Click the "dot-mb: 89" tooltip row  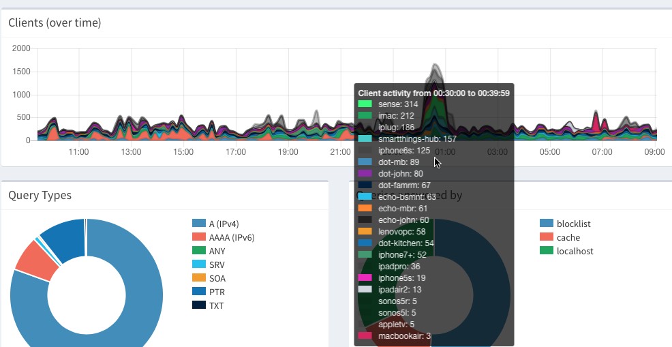tap(388, 162)
